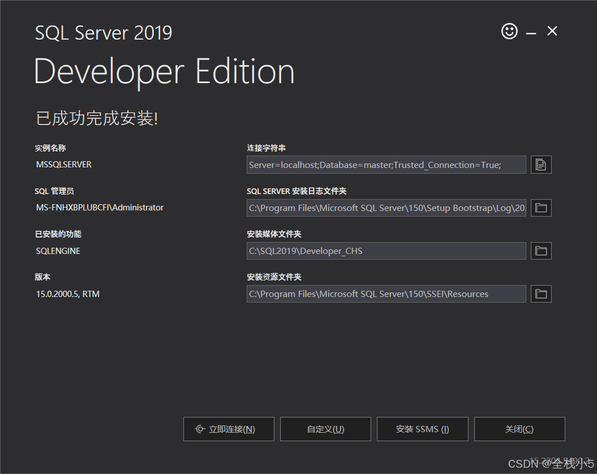Click the Developer Edition title
The height and width of the screenshot is (474, 597).
[x=164, y=72]
